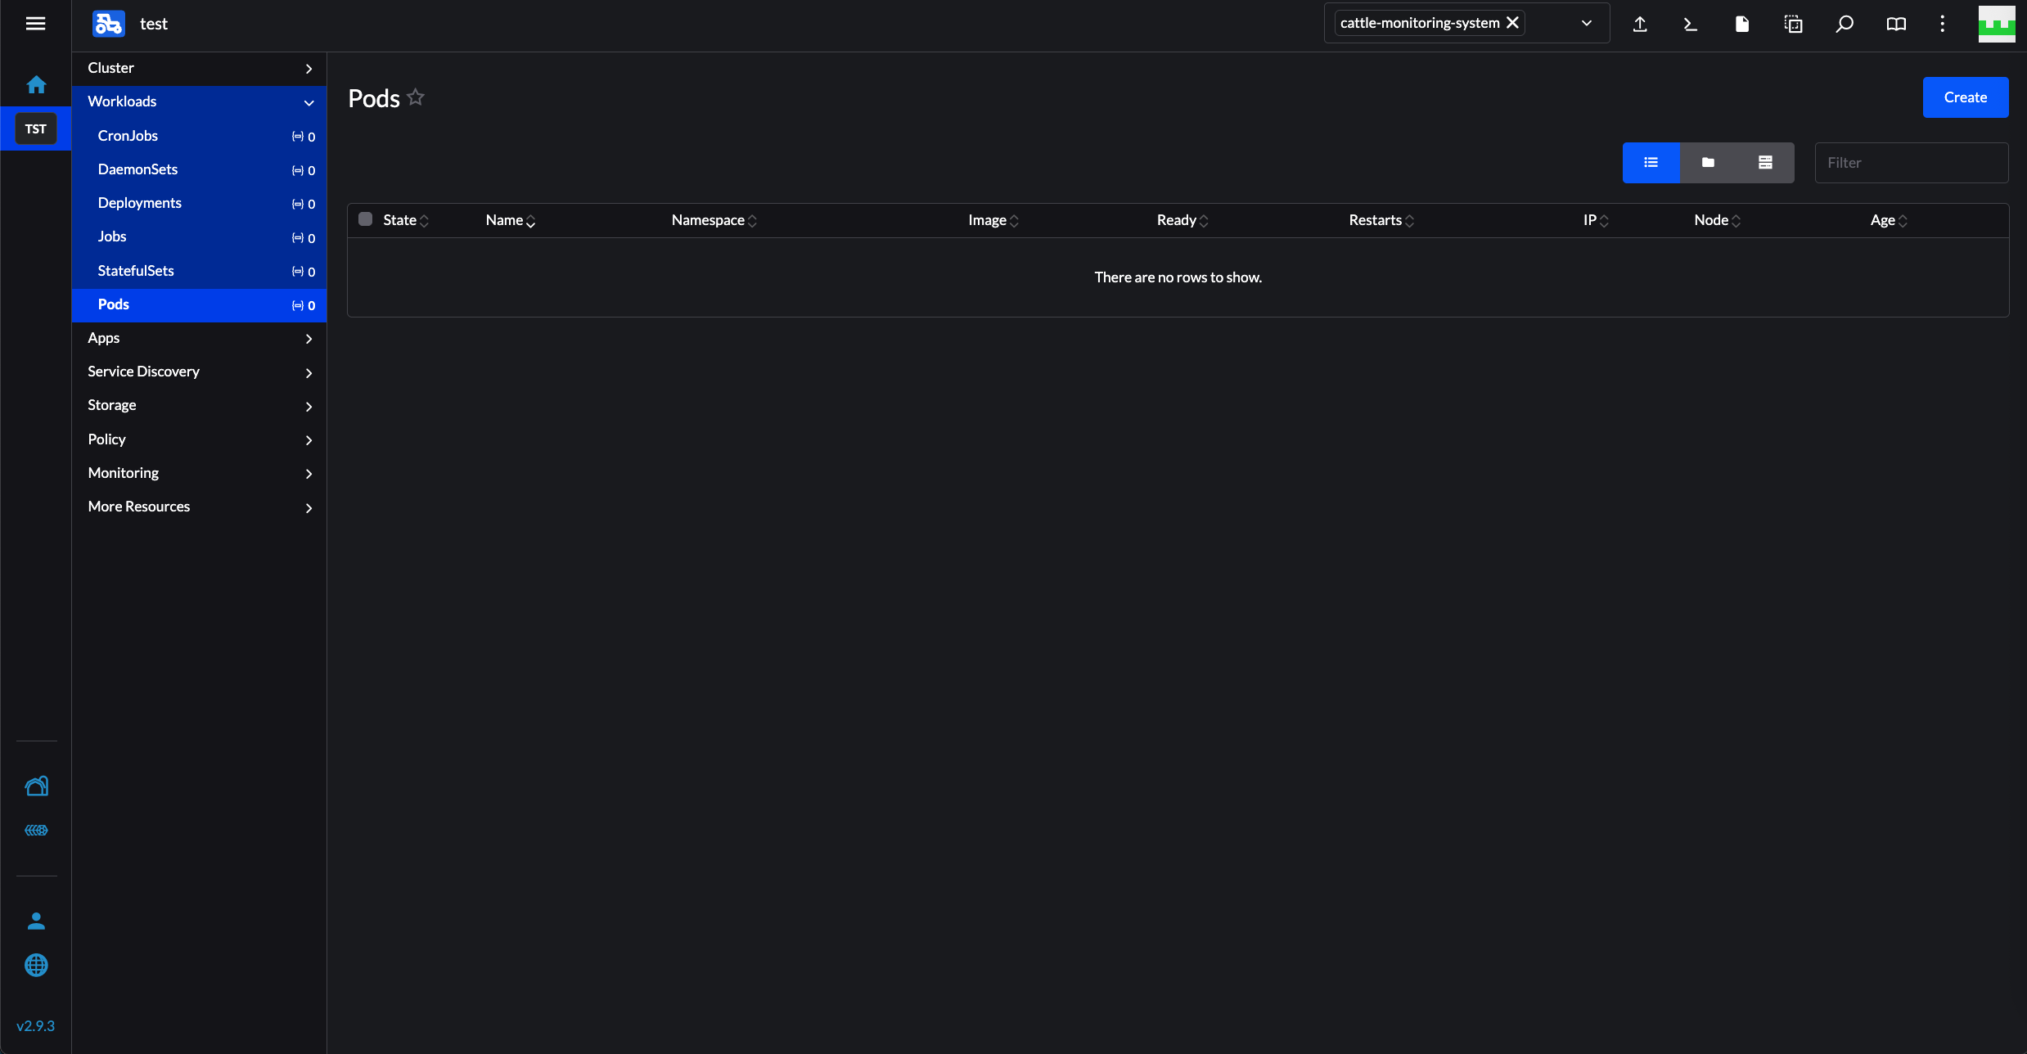Image resolution: width=2027 pixels, height=1054 pixels.
Task: Switch to flat list view
Action: click(1651, 163)
